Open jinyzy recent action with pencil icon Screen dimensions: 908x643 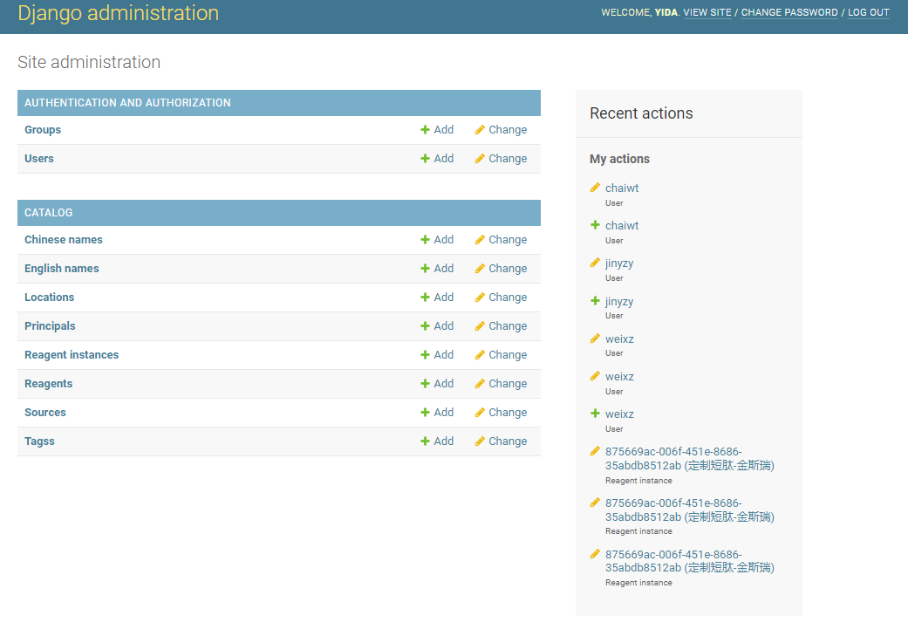(619, 263)
